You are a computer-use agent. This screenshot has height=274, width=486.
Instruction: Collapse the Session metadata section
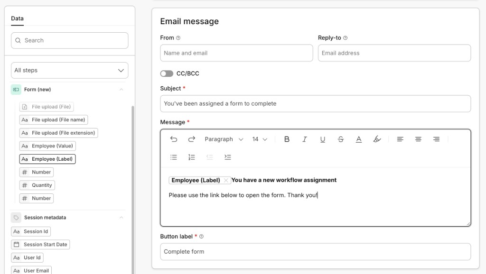(121, 218)
